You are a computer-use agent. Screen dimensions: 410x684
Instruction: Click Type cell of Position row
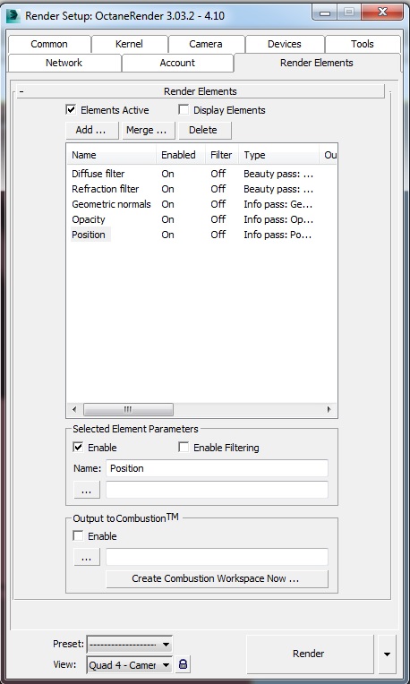278,235
